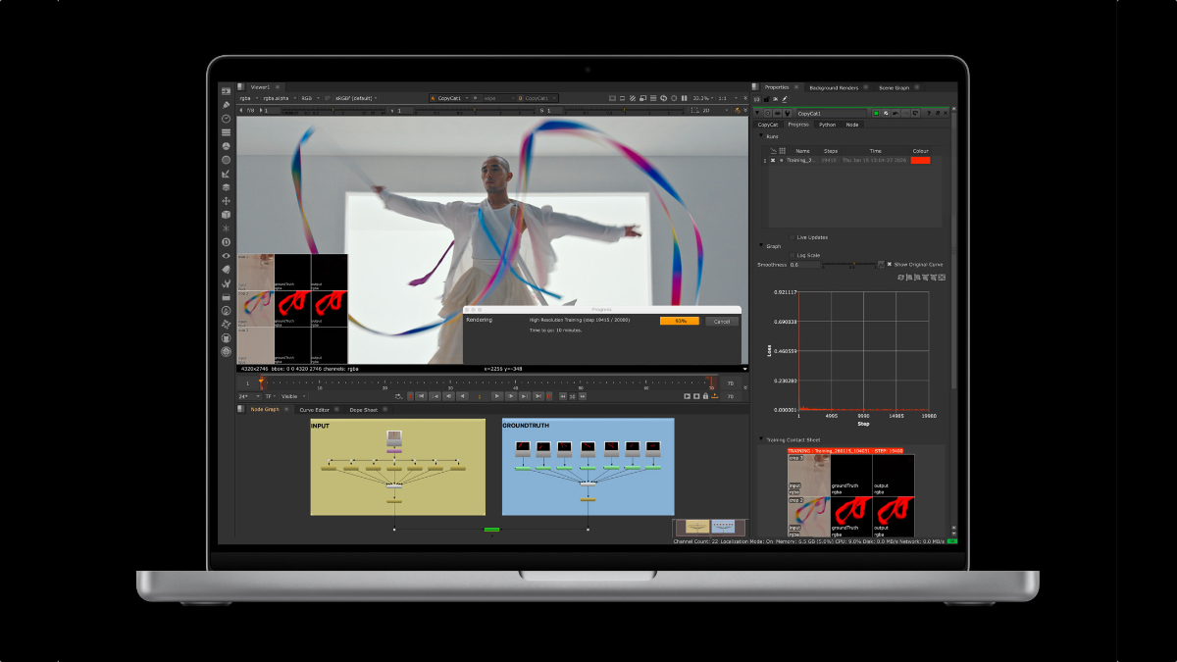Click the lock timeline range padlock icon

pos(706,398)
